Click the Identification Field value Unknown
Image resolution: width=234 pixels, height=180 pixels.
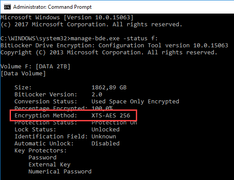[104, 137]
